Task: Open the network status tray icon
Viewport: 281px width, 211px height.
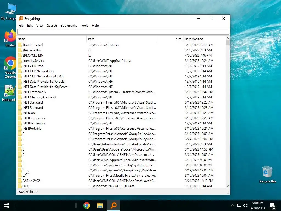Action: click(x=239, y=206)
